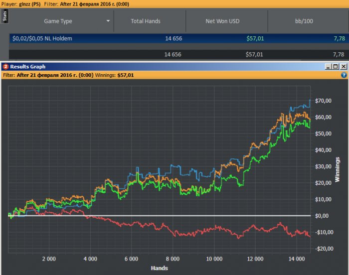Click the -$20,00 axis label
Viewport: 349px width, 275px height.
point(324,249)
